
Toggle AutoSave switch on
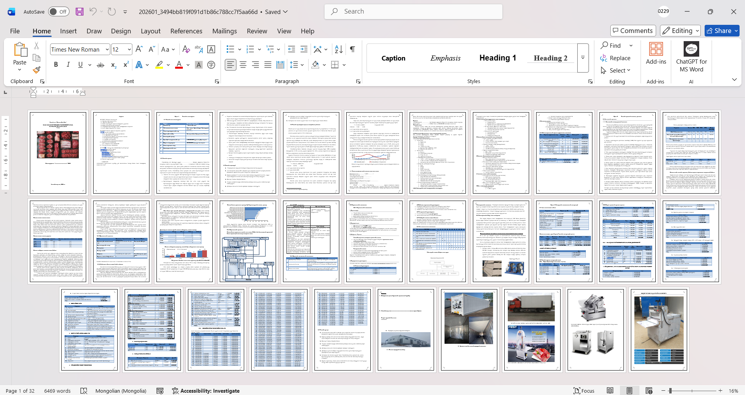pyautogui.click(x=59, y=12)
